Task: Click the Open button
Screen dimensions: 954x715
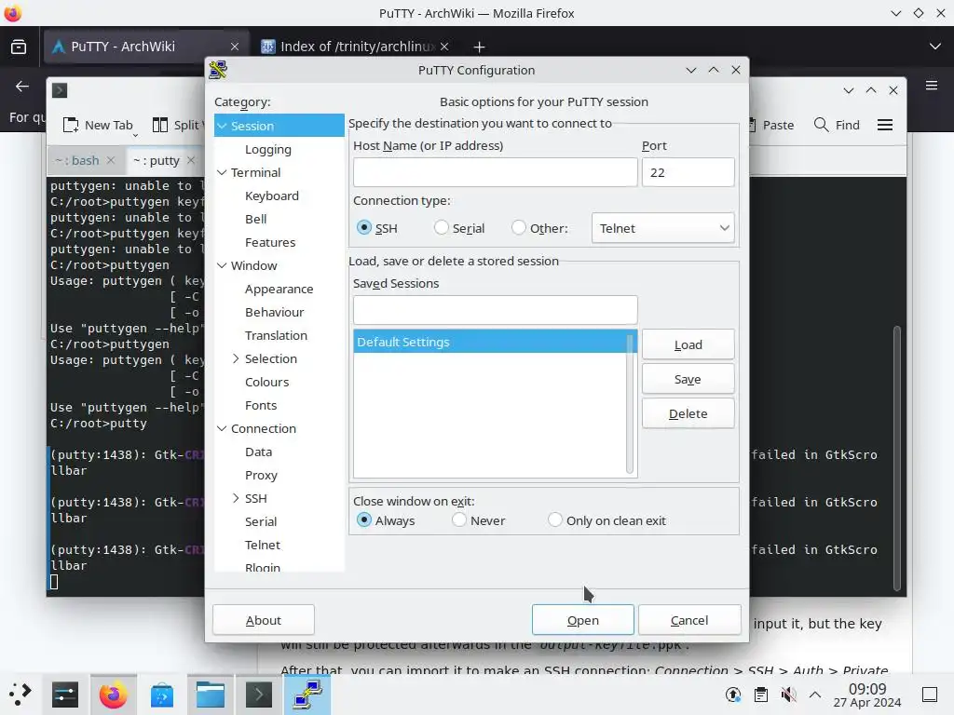Action: 583,620
